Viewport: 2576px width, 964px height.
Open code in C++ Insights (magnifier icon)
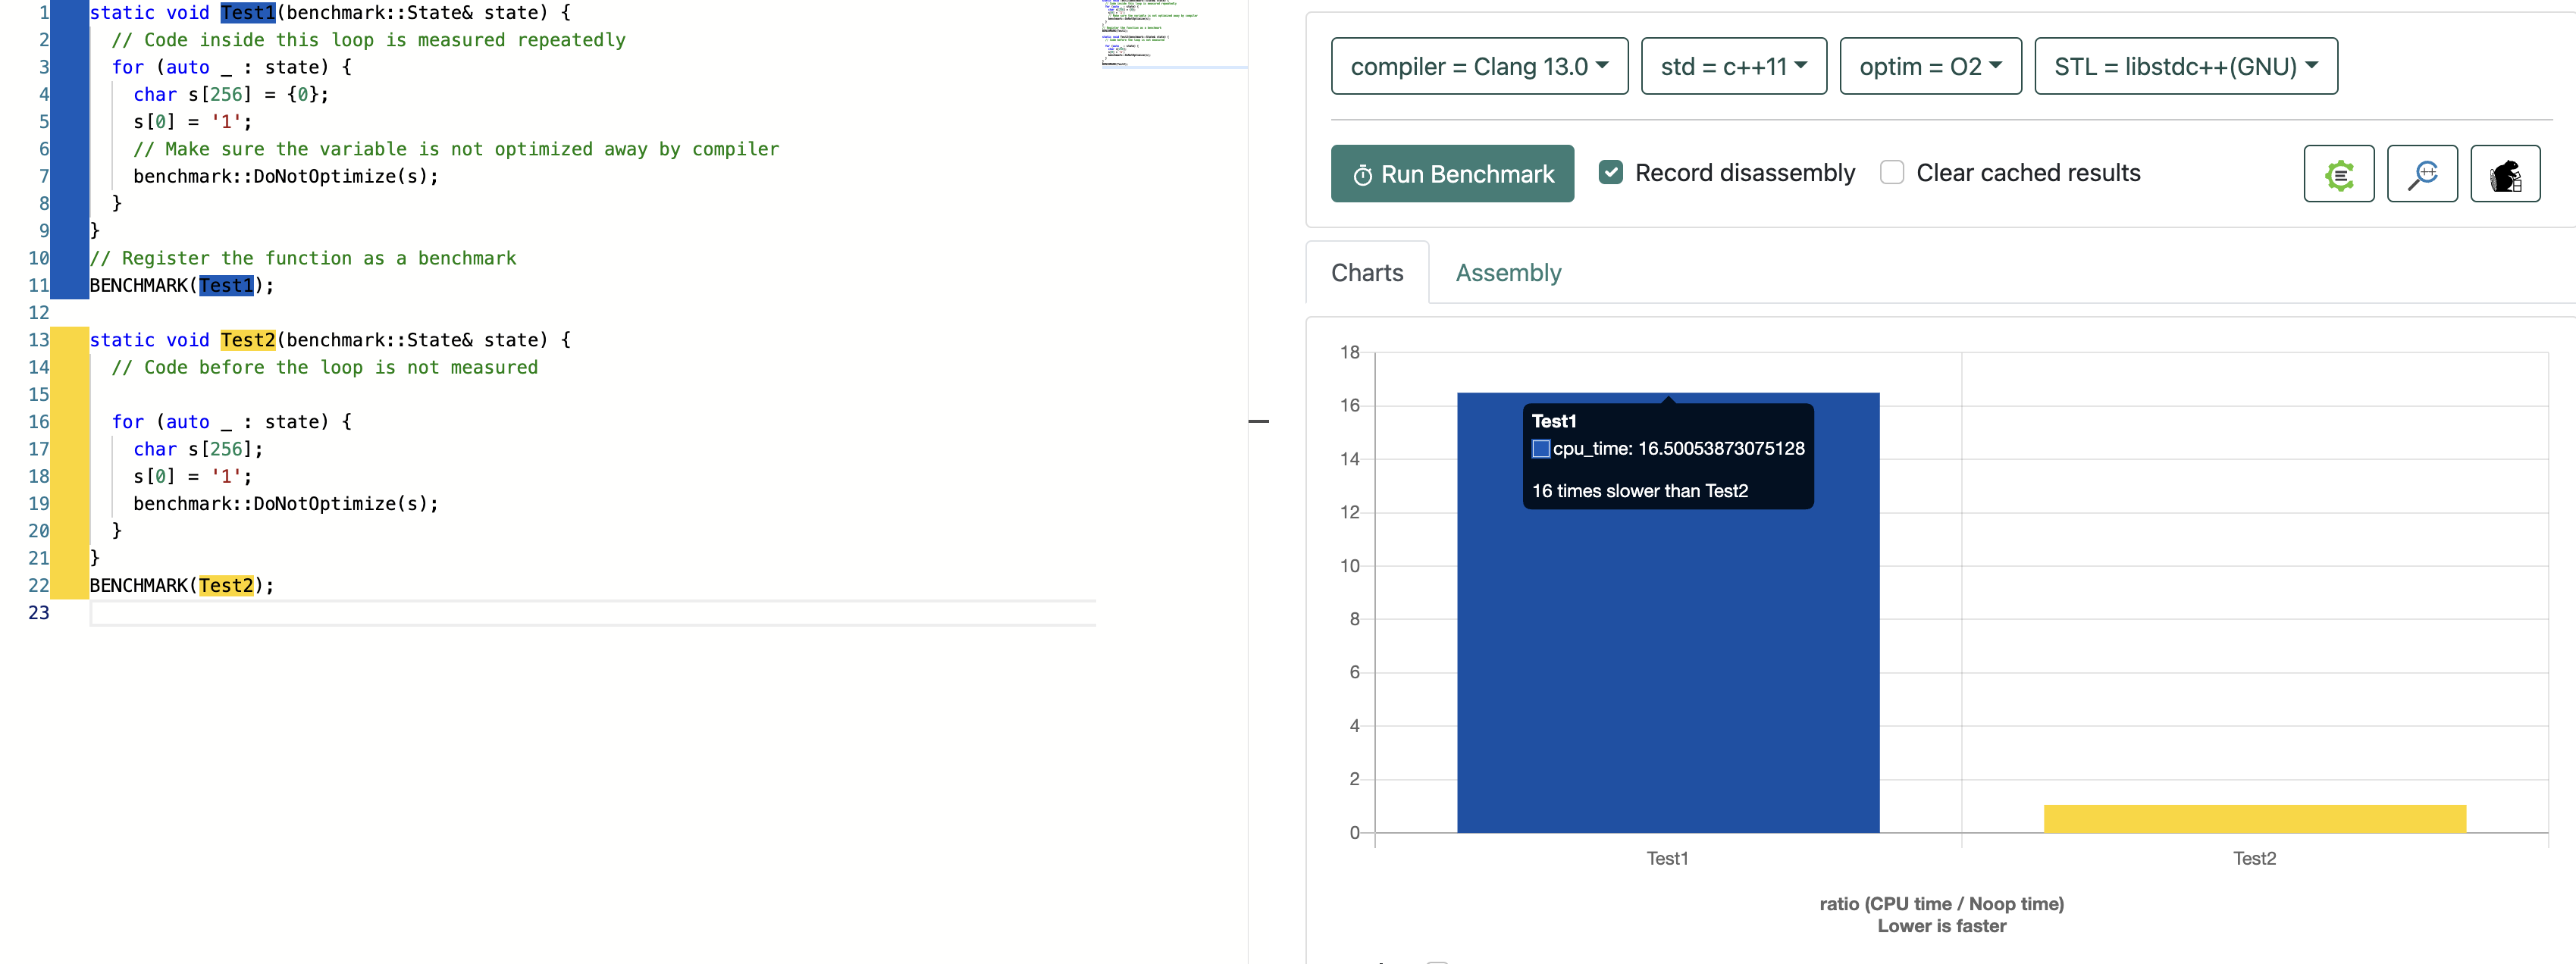[2421, 174]
